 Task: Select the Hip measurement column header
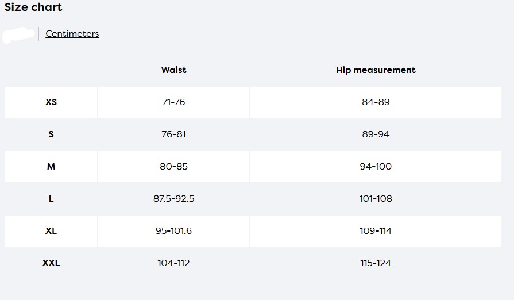376,70
